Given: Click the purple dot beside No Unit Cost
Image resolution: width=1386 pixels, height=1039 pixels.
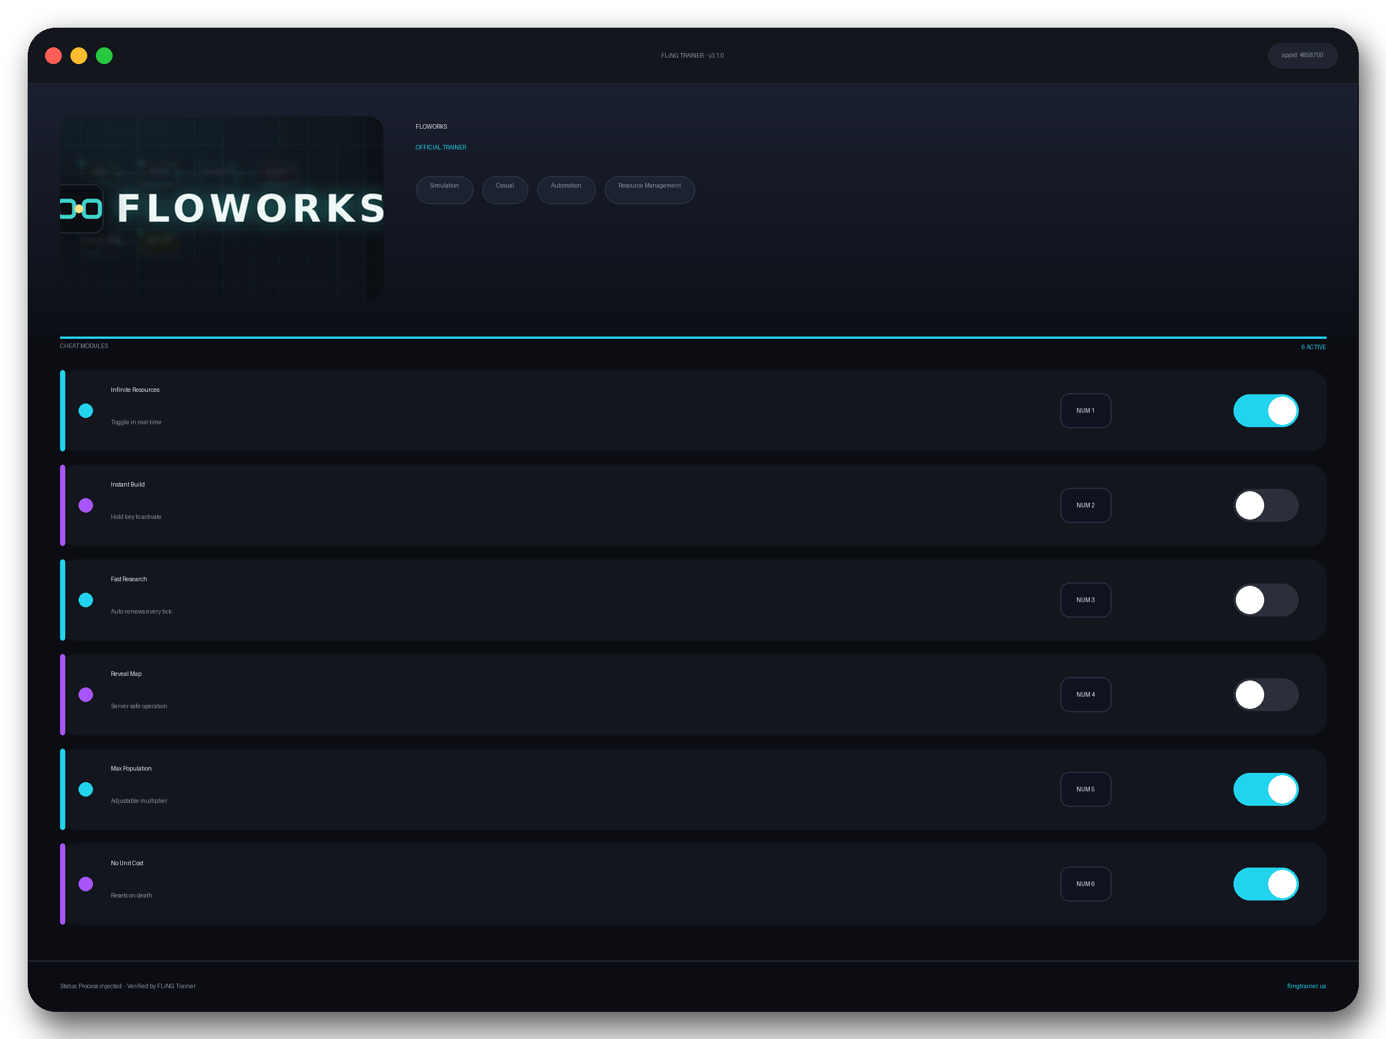Looking at the screenshot, I should tap(86, 884).
